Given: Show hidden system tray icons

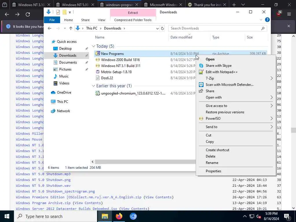Looking at the screenshot, I should click(245, 216).
